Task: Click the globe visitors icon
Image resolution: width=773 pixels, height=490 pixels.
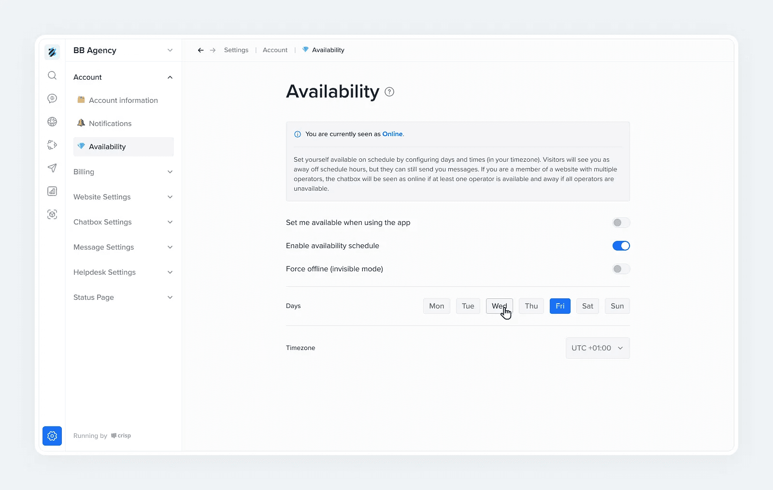Action: point(52,122)
